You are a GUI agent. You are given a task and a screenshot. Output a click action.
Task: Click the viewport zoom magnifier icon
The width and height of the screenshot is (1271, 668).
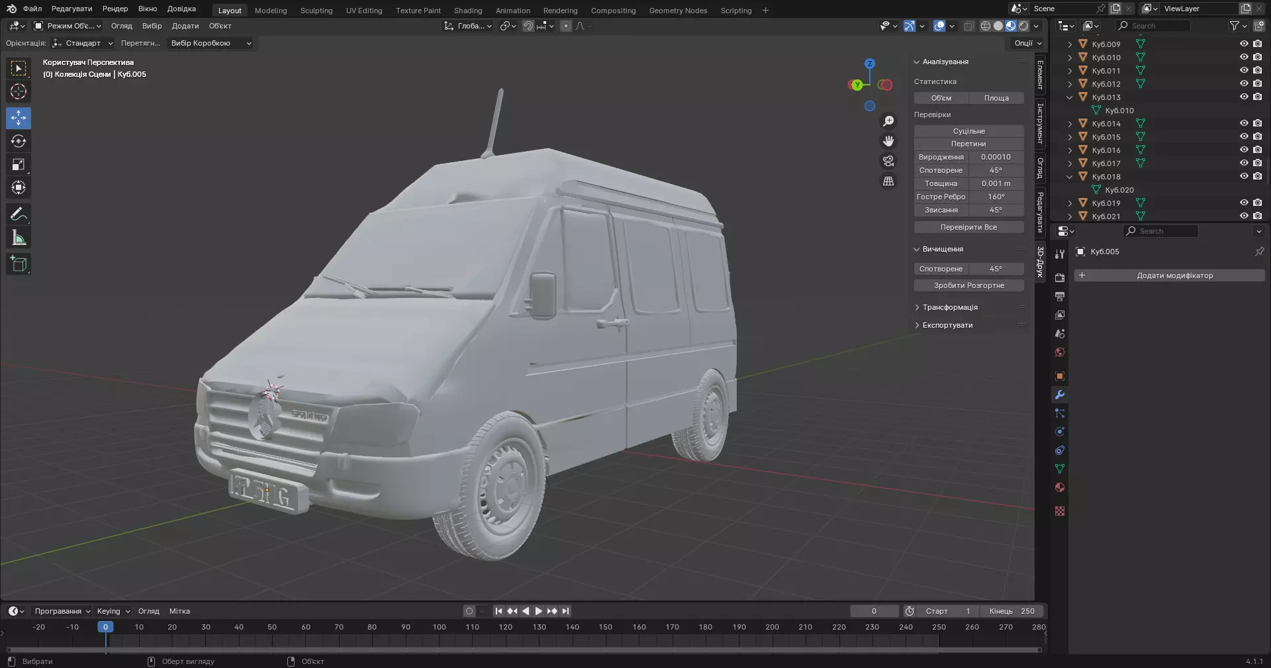(888, 121)
